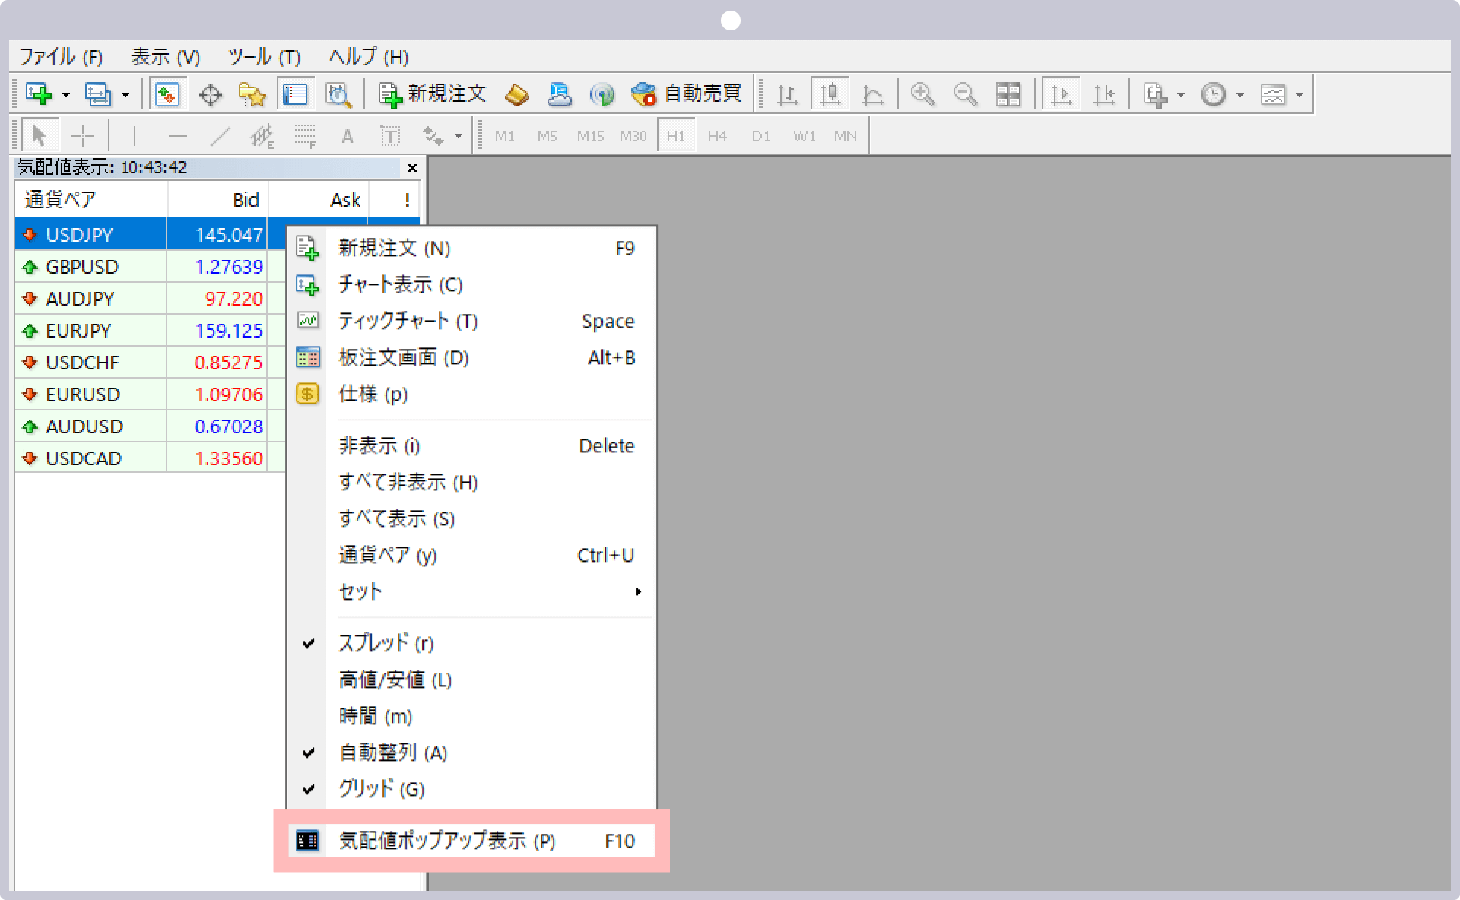Screen dimensions: 1460x900
Task: Select the line chart type icon
Action: point(873,94)
